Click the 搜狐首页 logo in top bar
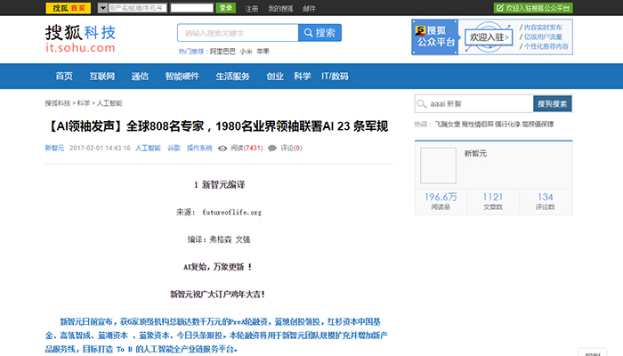 click(x=69, y=7)
